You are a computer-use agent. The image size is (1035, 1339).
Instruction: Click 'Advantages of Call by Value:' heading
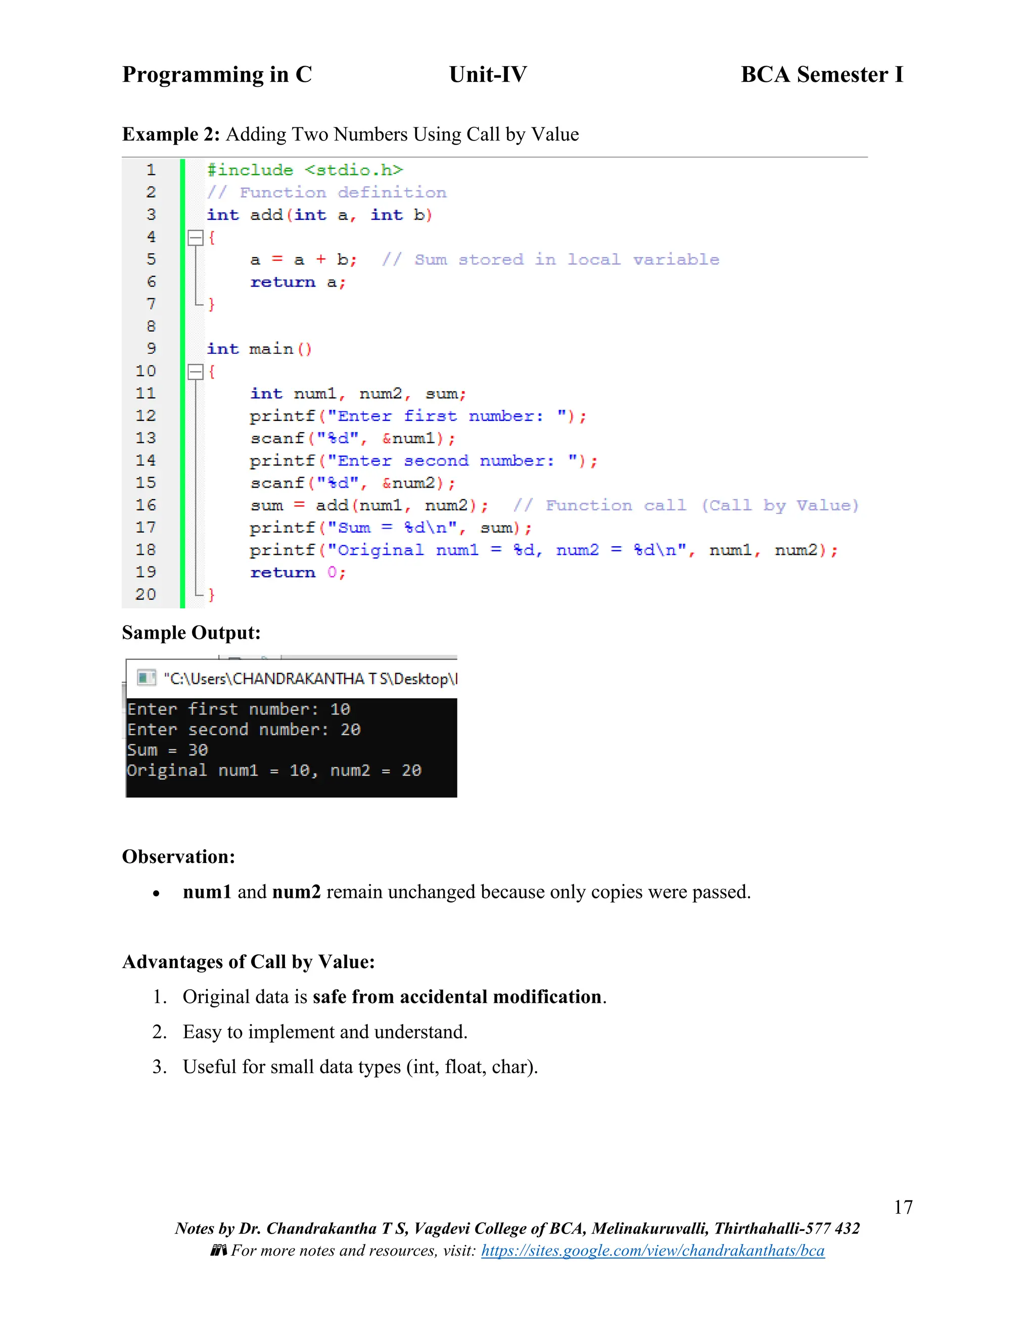pos(248,962)
